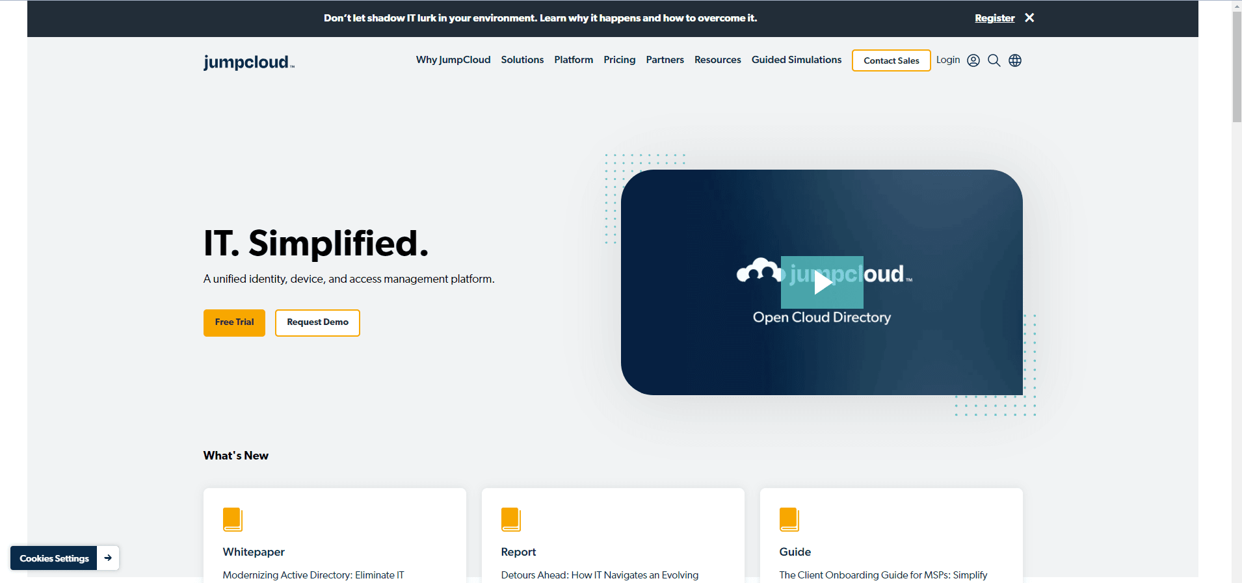The height and width of the screenshot is (583, 1242).
Task: Click the Guide card book icon
Action: point(789,519)
